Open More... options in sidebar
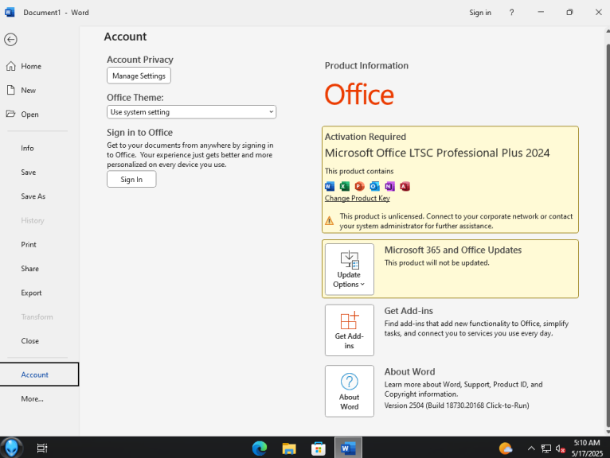 [x=33, y=398]
